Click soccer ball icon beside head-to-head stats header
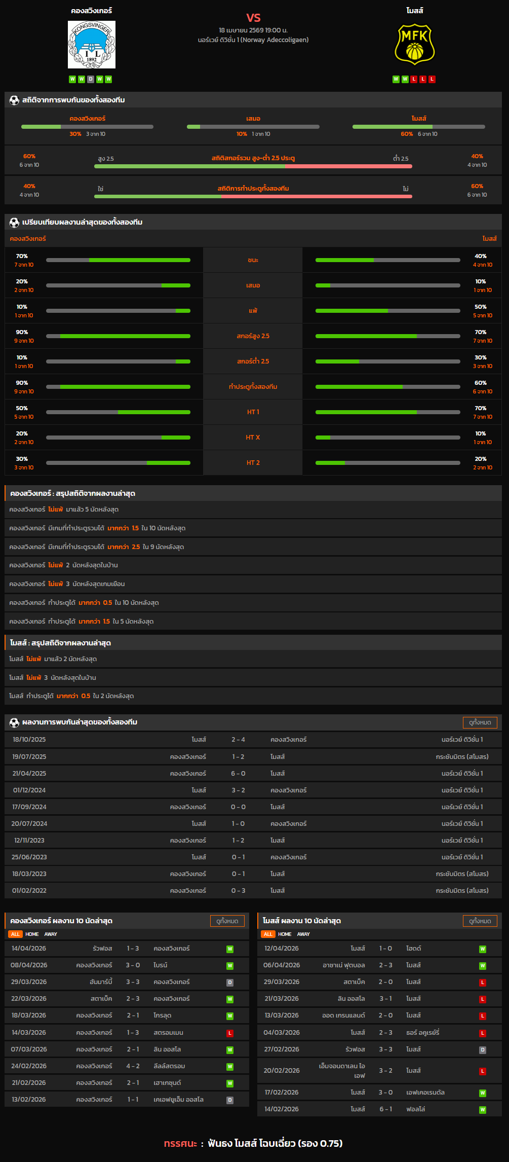Screen dimensions: 509x1162 (14, 100)
